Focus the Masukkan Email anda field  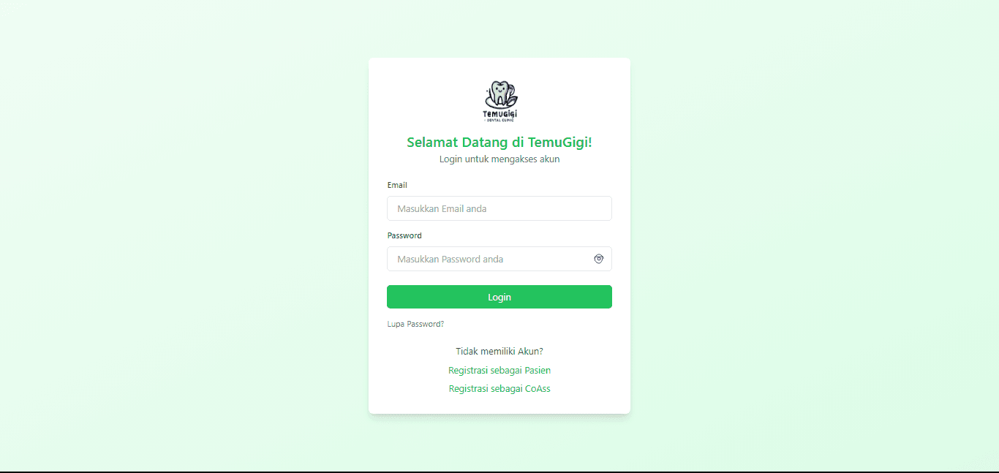[x=499, y=208]
